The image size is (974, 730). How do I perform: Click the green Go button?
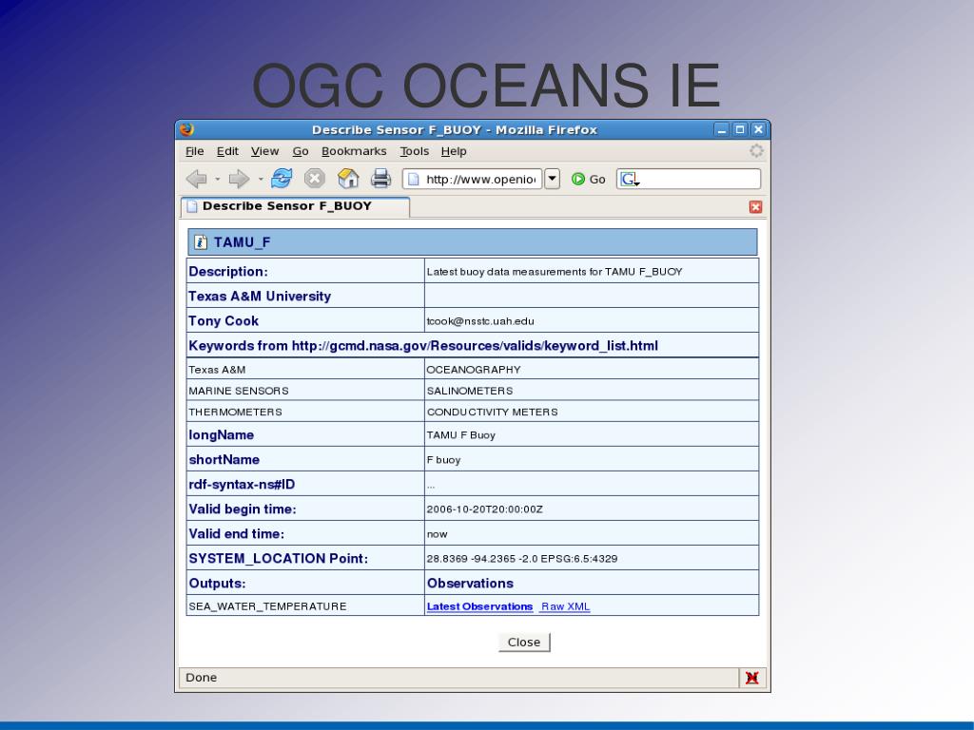click(x=588, y=179)
